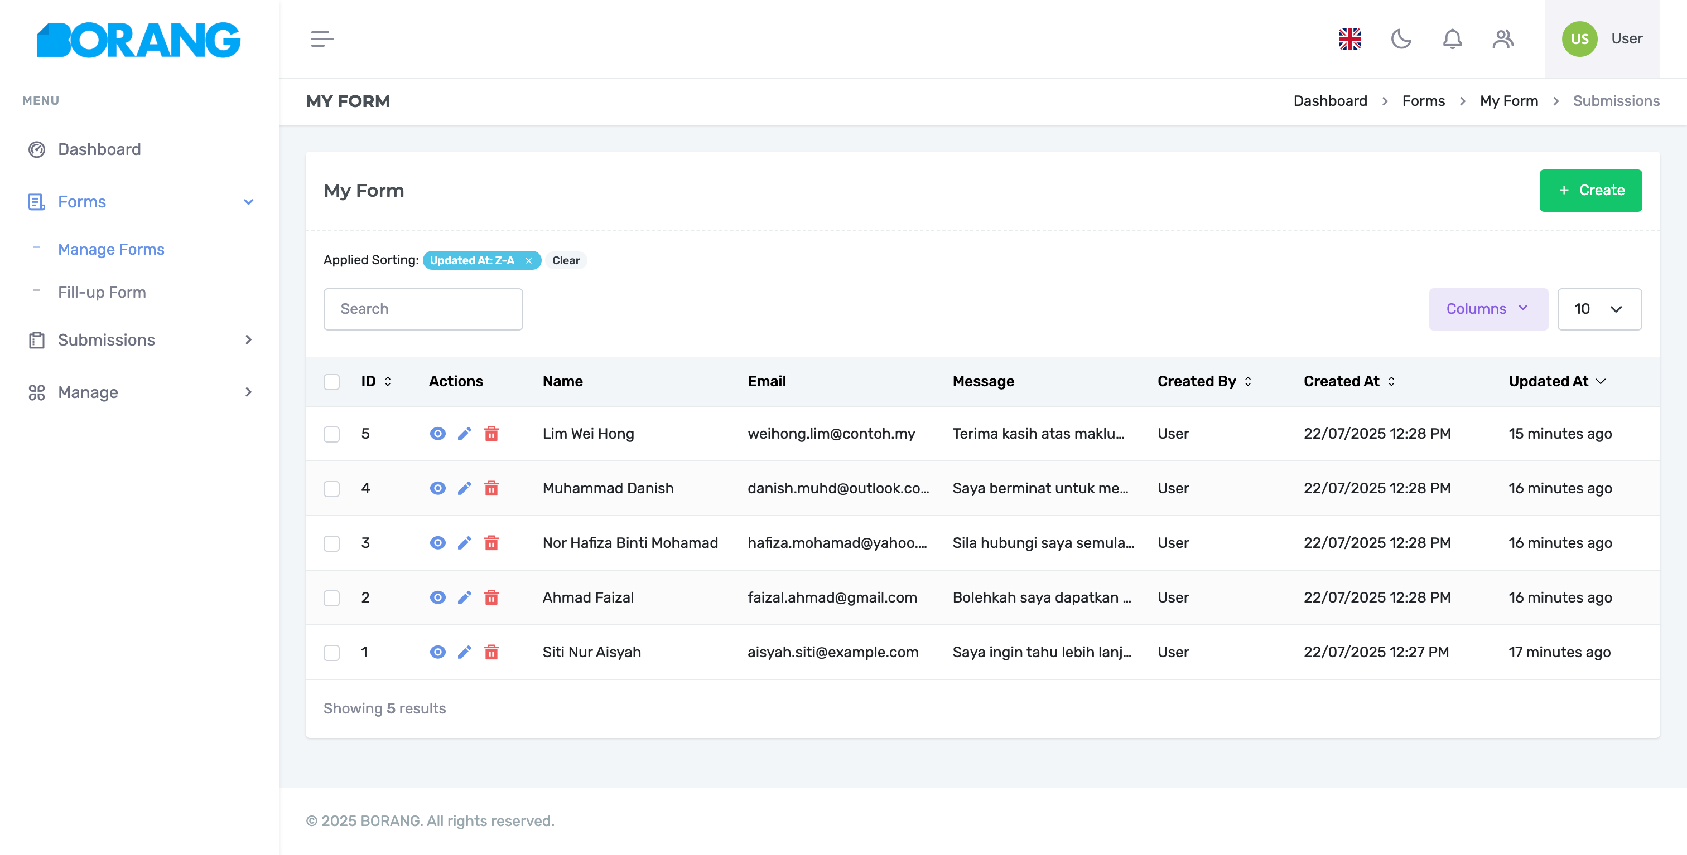Screen dimensions: 1687x855
Task: Toggle the sidebar hamburger menu icon
Action: click(x=321, y=38)
